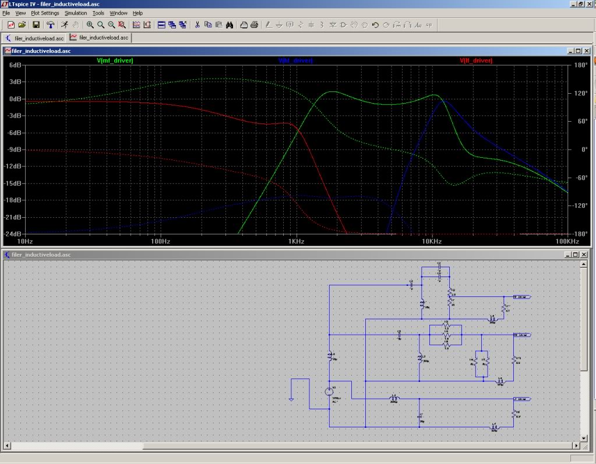Click the schematic vertical scrollbar up arrow

[x=584, y=264]
